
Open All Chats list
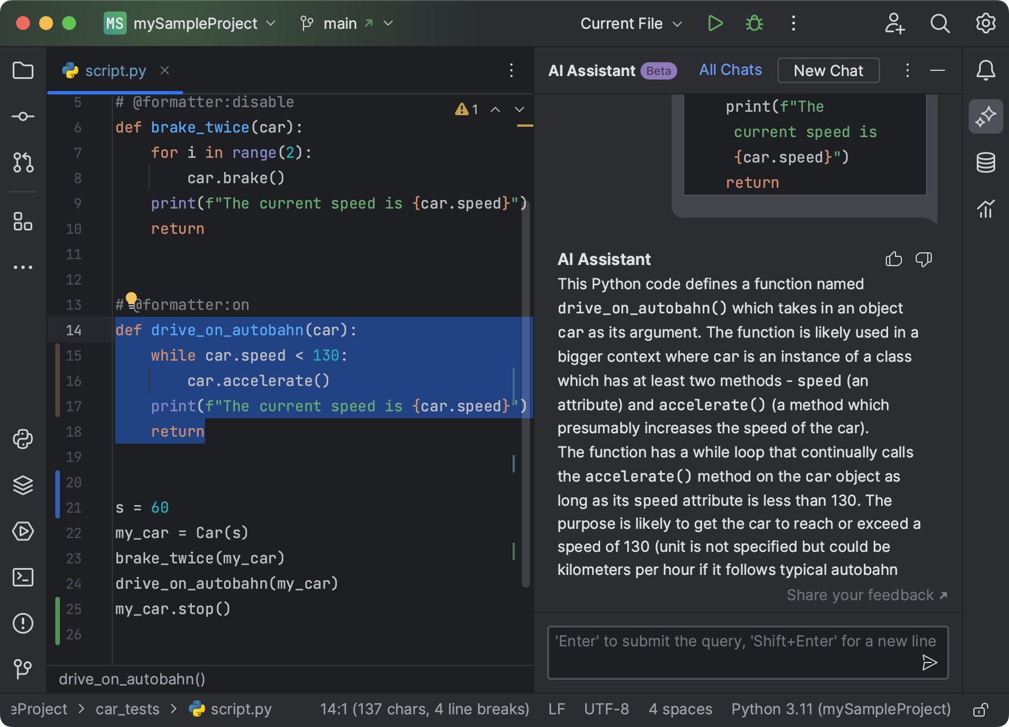(730, 70)
